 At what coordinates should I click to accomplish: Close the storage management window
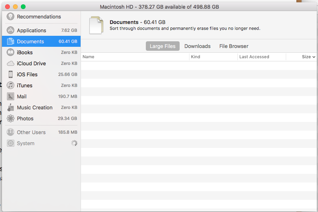pos(7,7)
